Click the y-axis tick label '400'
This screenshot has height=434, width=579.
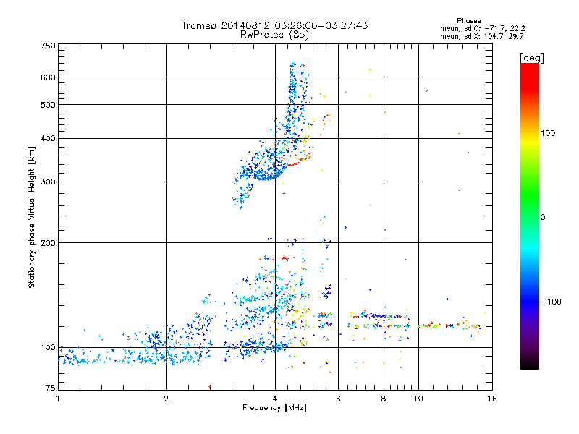(x=48, y=138)
